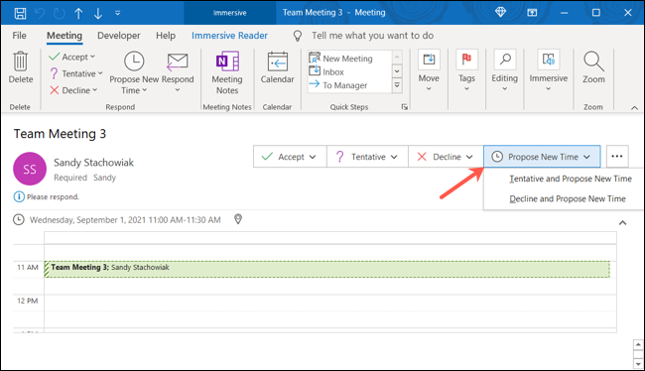The height and width of the screenshot is (371, 645).
Task: Click the Next Item down arrow
Action: 98,14
